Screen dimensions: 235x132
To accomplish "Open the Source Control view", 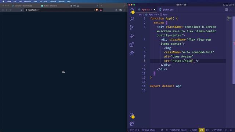I will (x=132, y=27).
